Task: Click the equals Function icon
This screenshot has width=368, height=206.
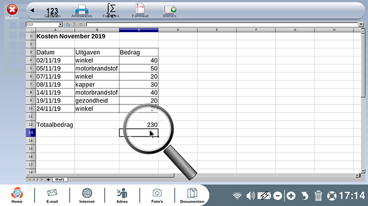Action: [x=81, y=25]
